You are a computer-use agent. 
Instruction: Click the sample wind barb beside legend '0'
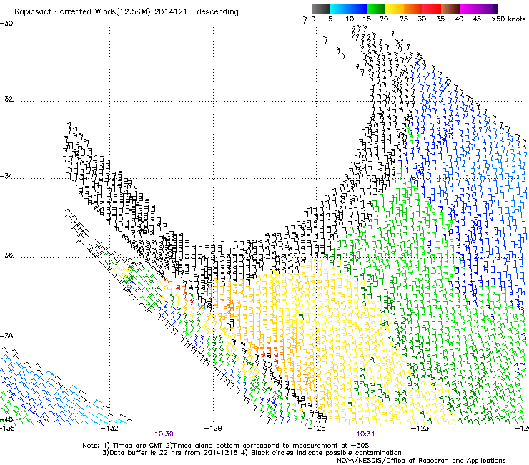(x=305, y=20)
